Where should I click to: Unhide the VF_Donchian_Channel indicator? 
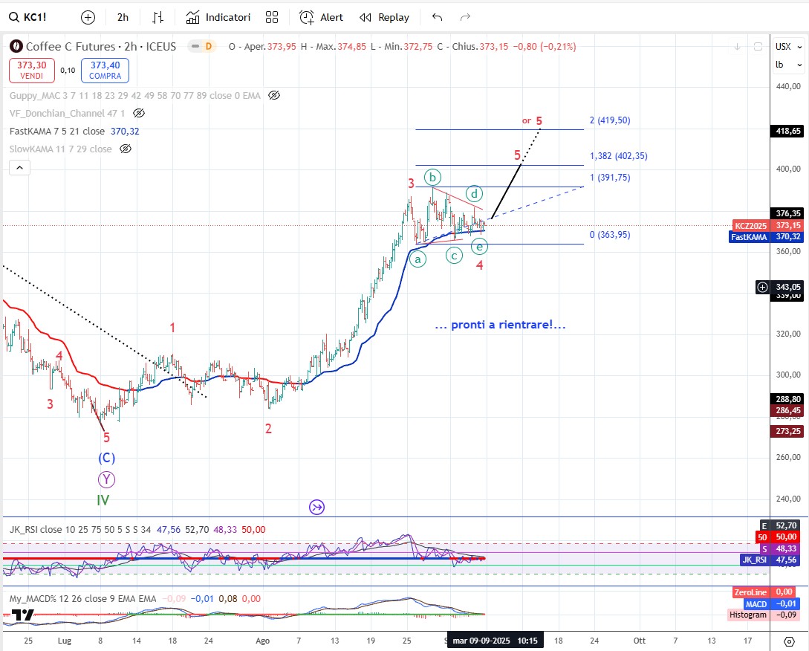139,113
